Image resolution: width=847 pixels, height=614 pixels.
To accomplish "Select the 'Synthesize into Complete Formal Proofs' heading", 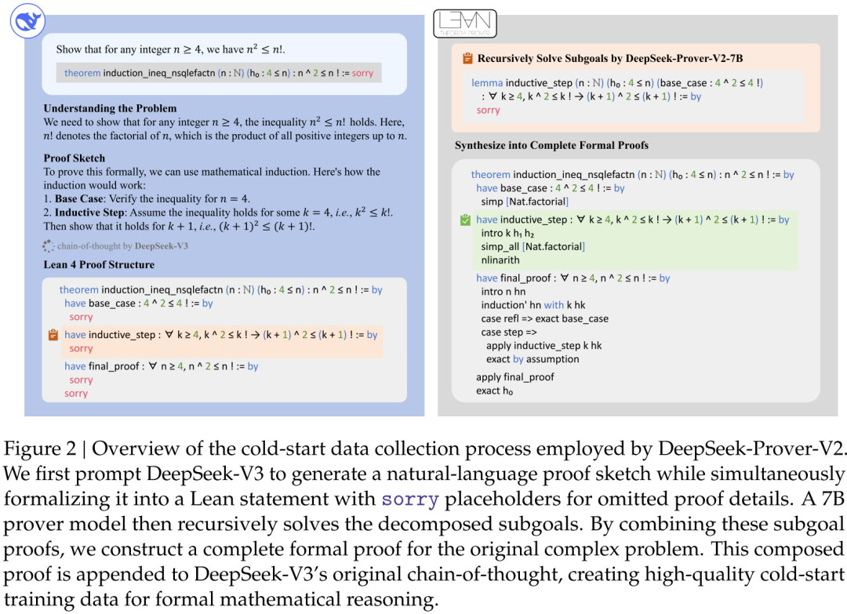I will (x=551, y=145).
